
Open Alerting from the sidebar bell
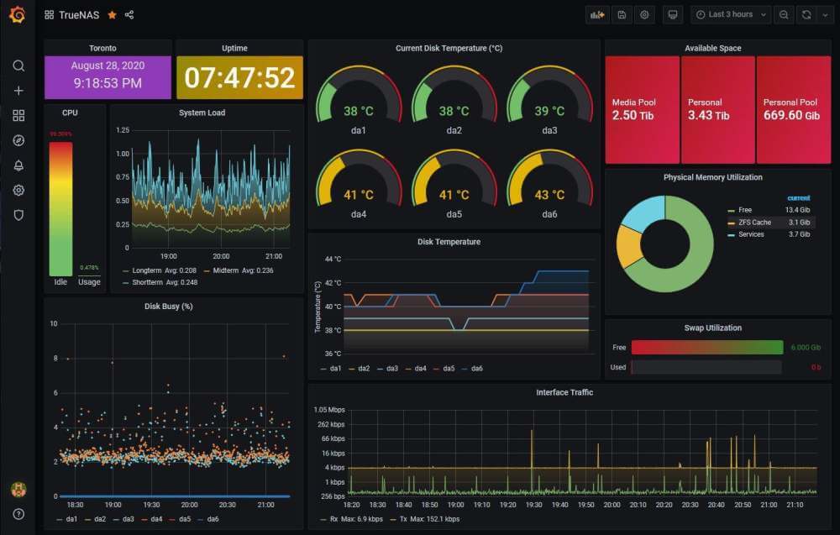point(18,165)
